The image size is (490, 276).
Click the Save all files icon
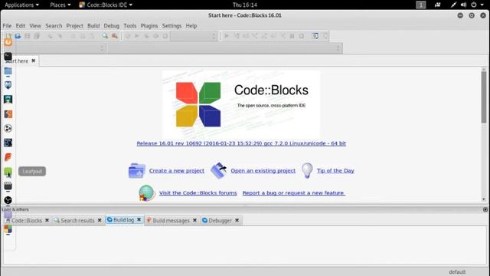[37, 36]
